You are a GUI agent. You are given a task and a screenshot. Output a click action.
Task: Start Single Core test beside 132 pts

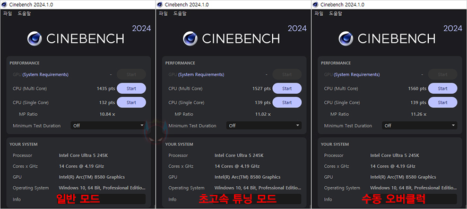(x=132, y=103)
